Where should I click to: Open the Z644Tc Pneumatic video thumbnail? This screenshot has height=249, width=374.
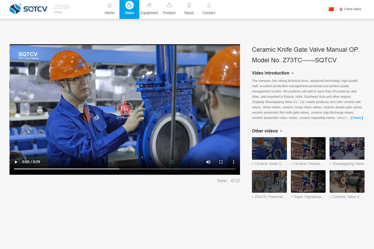pos(269,181)
